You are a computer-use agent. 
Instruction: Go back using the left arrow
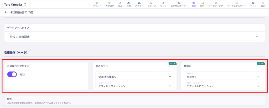coord(6,12)
